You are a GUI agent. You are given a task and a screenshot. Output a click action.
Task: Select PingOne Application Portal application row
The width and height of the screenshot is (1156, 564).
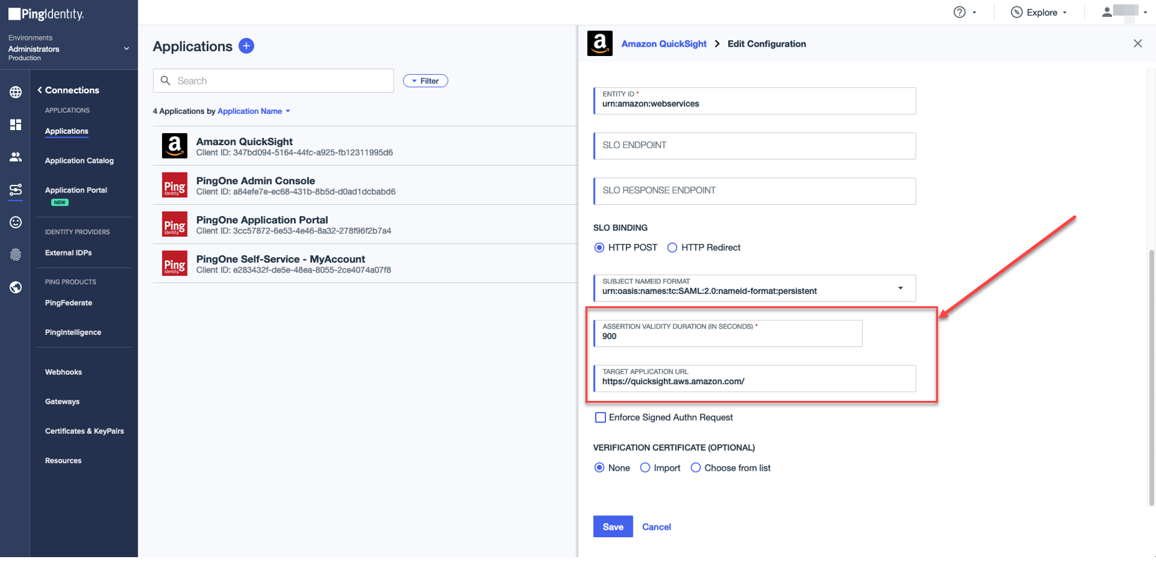click(x=365, y=225)
